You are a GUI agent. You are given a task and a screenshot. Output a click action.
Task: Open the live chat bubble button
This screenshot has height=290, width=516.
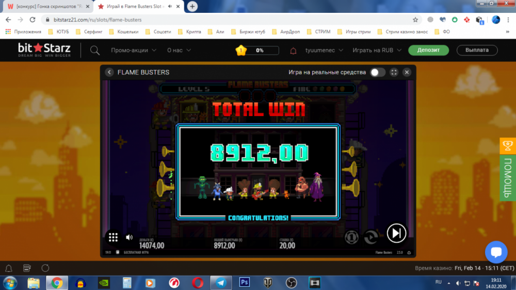(x=496, y=252)
